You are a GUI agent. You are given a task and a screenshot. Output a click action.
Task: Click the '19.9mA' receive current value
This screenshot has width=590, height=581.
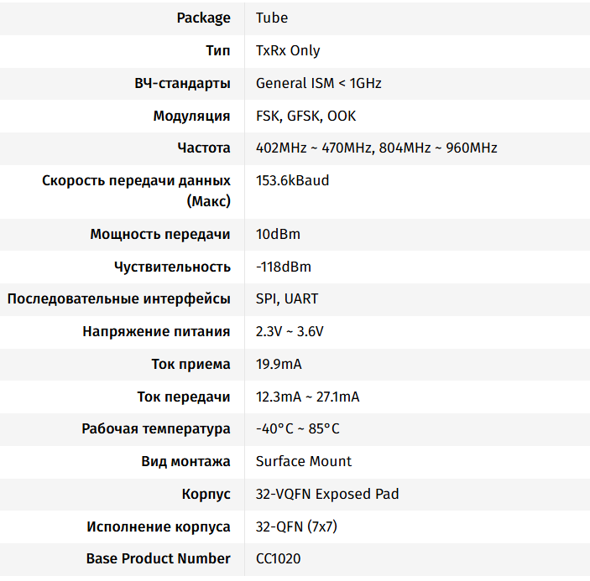coord(279,364)
